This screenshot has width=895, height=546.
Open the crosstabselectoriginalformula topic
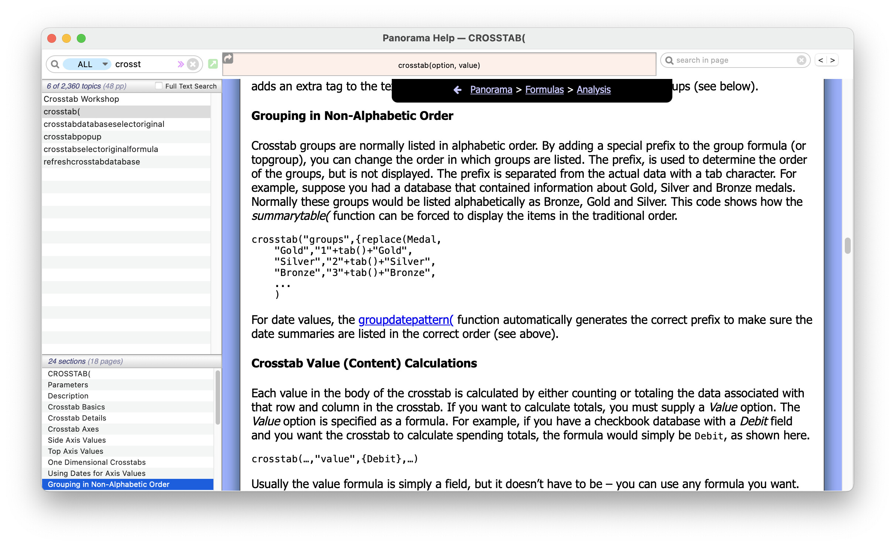(x=126, y=149)
